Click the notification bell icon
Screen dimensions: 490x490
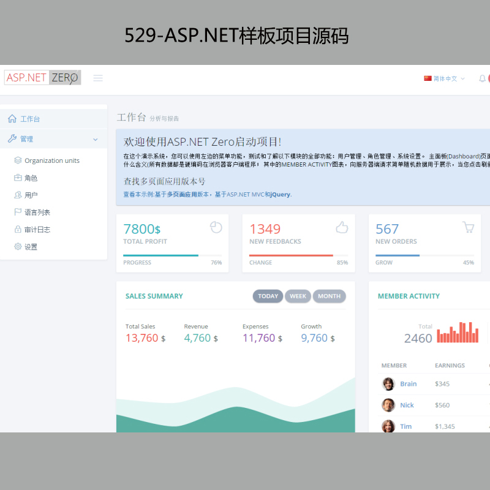coord(482,78)
